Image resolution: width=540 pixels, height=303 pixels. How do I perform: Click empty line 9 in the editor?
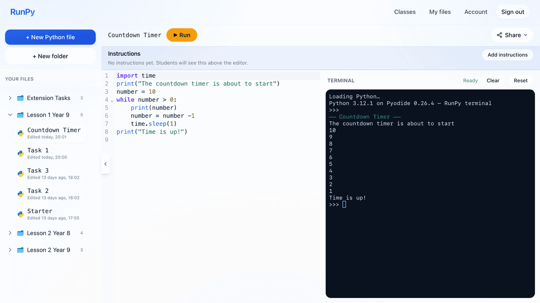tap(218, 140)
